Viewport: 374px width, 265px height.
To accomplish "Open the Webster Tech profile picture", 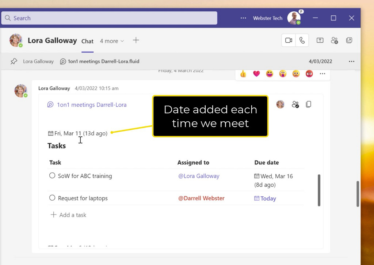I will point(294,18).
